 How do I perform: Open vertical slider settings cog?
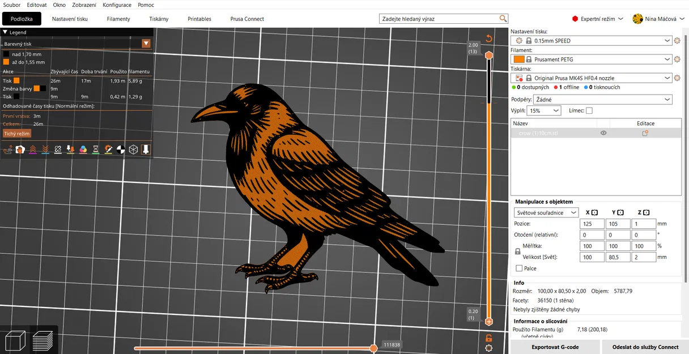(488, 348)
